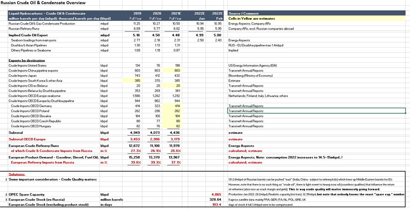410x209 pixels.
Task: Click the Source / Comment column header
Action: [x=244, y=13]
